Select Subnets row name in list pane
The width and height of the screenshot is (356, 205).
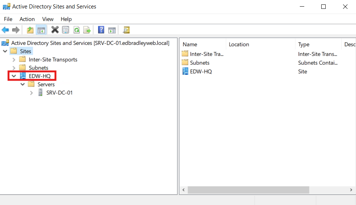coord(200,63)
